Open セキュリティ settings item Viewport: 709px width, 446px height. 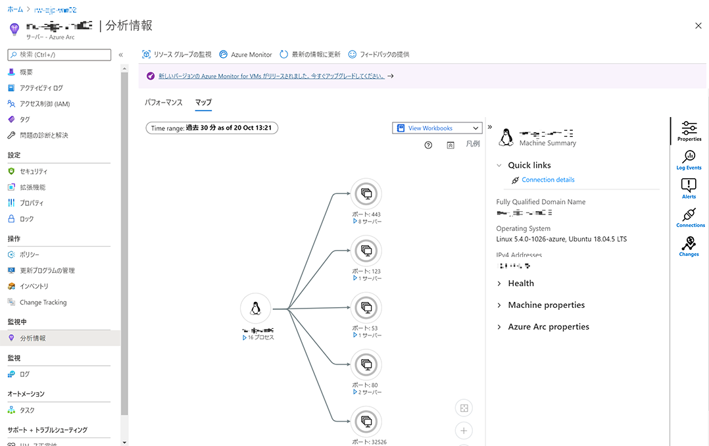click(x=34, y=172)
